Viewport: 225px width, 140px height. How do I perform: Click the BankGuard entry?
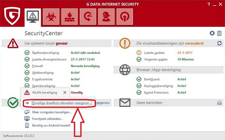pos(152,79)
